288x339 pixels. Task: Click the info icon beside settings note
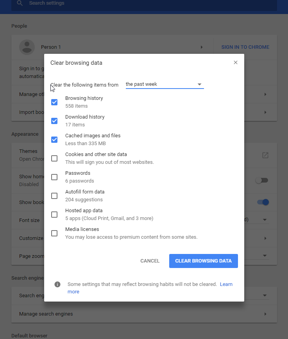[x=57, y=284]
